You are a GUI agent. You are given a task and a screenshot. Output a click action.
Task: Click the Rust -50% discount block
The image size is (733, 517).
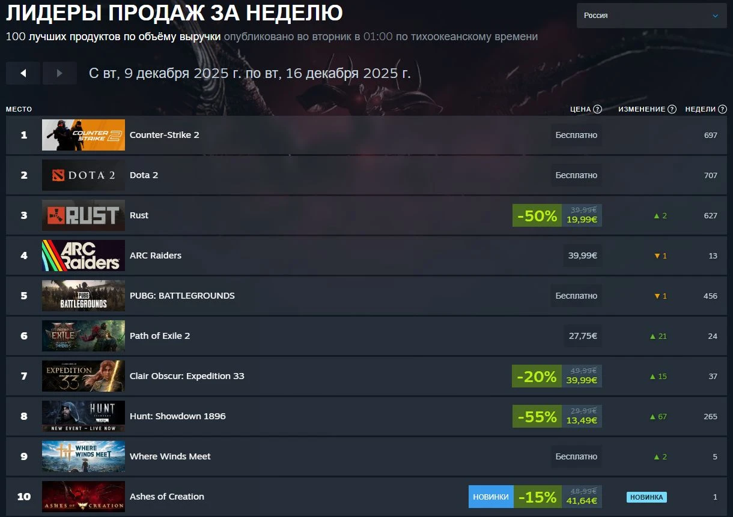tap(557, 215)
